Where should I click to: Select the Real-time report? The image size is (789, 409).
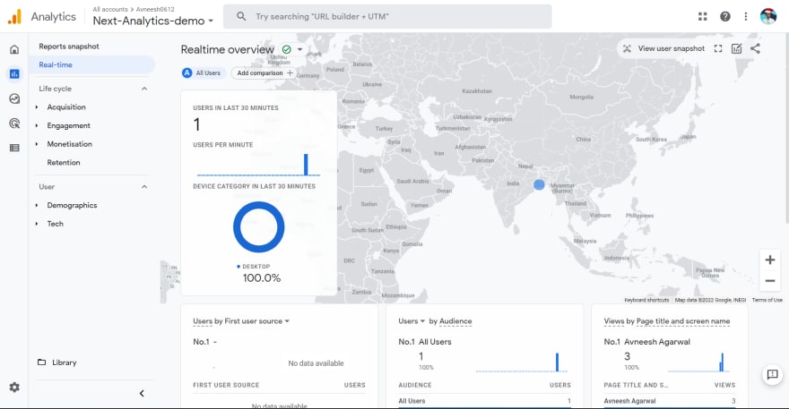(91, 64)
